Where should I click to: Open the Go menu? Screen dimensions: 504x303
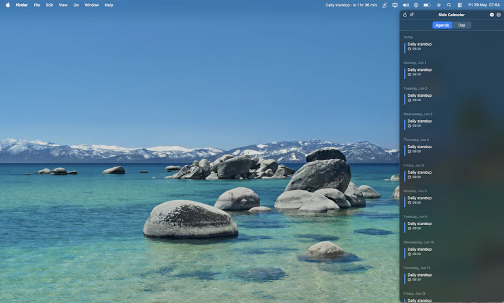76,5
